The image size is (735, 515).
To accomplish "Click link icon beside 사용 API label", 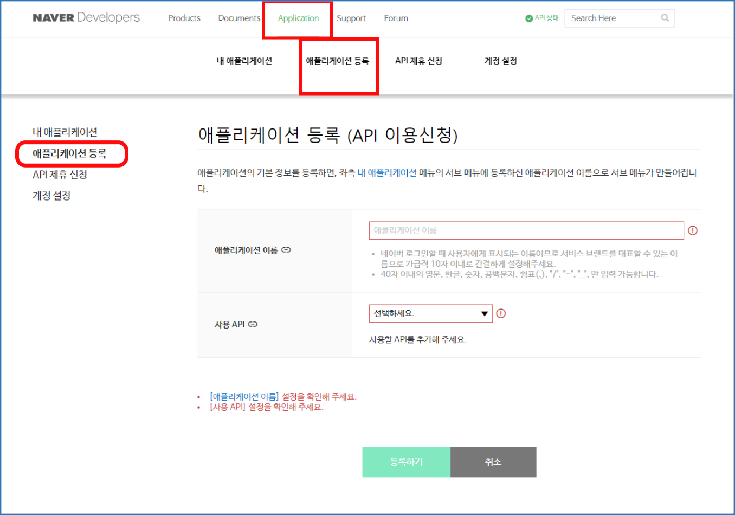I will tap(253, 324).
